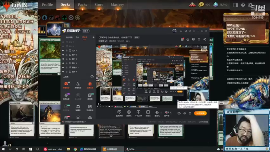Select You Hear Something on Watch card
The height and width of the screenshot is (152, 270).
(52, 119)
